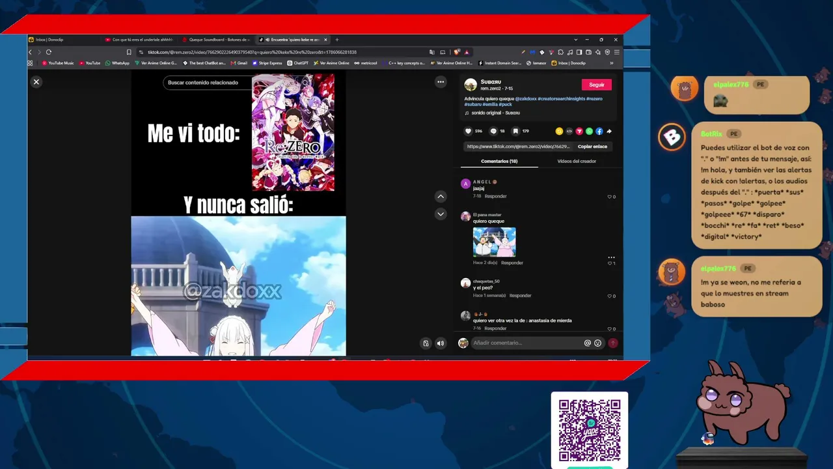The width and height of the screenshot is (833, 469).
Task: Open options dots on 'quiero queque' comment
Action: [611, 257]
